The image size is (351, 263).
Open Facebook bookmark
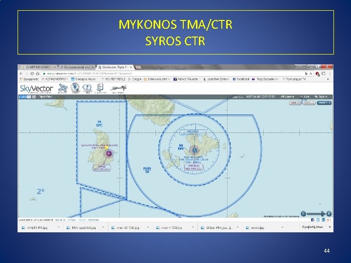241,79
